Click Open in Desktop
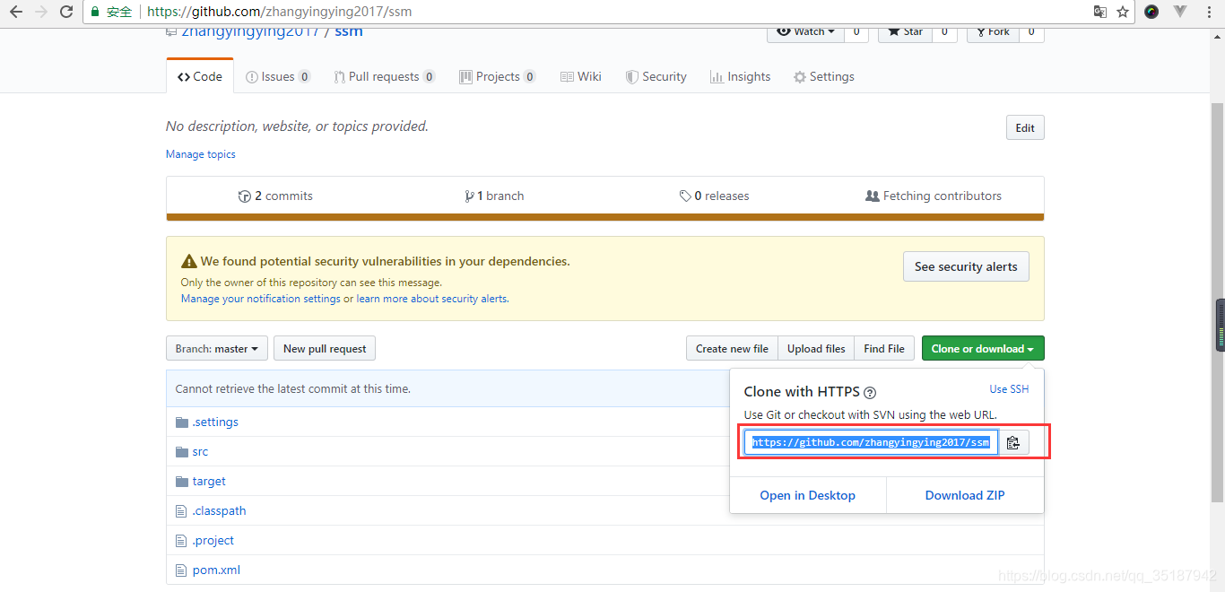The image size is (1225, 592). click(808, 495)
